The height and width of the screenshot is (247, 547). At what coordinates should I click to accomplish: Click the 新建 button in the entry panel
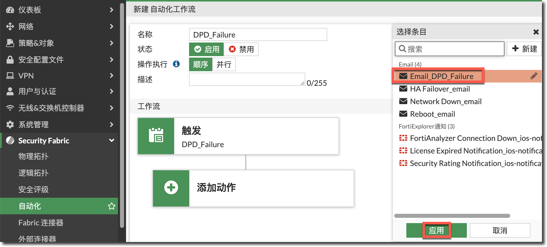click(524, 49)
